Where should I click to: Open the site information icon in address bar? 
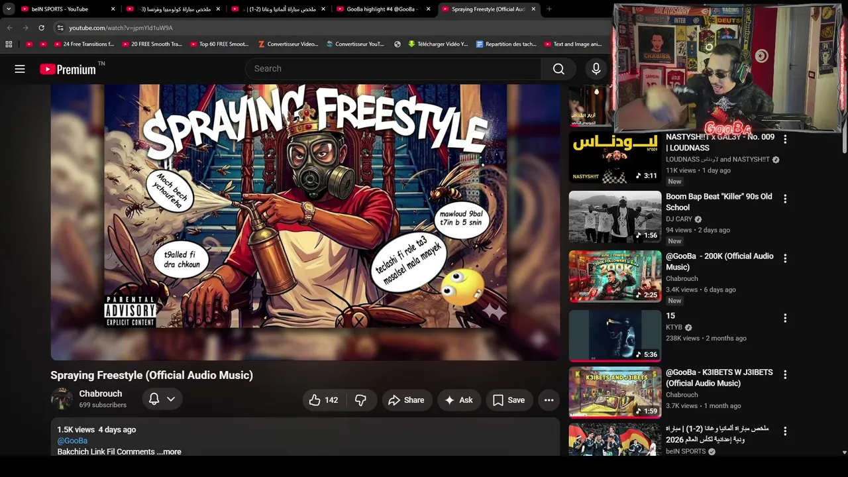60,28
